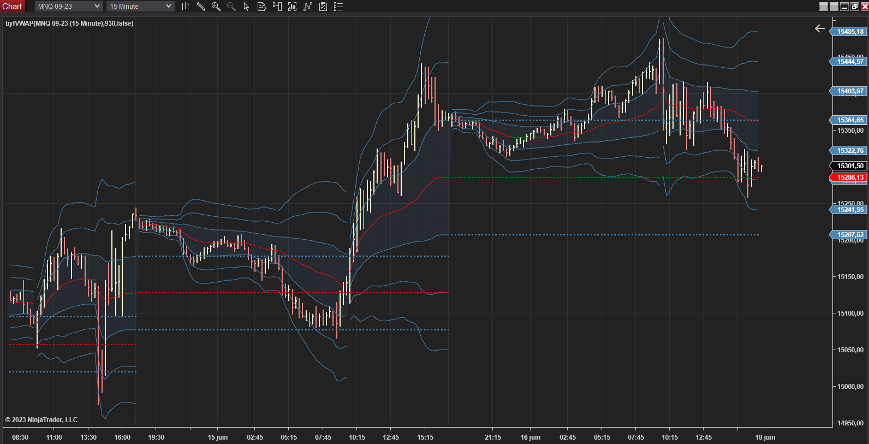Viewport: 869px width, 444px height.
Task: Click the 15050,00 price axis label
Action: coord(850,350)
